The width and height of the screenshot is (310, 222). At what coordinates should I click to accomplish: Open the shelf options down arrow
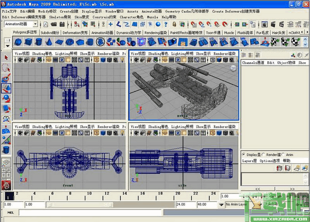[8, 46]
